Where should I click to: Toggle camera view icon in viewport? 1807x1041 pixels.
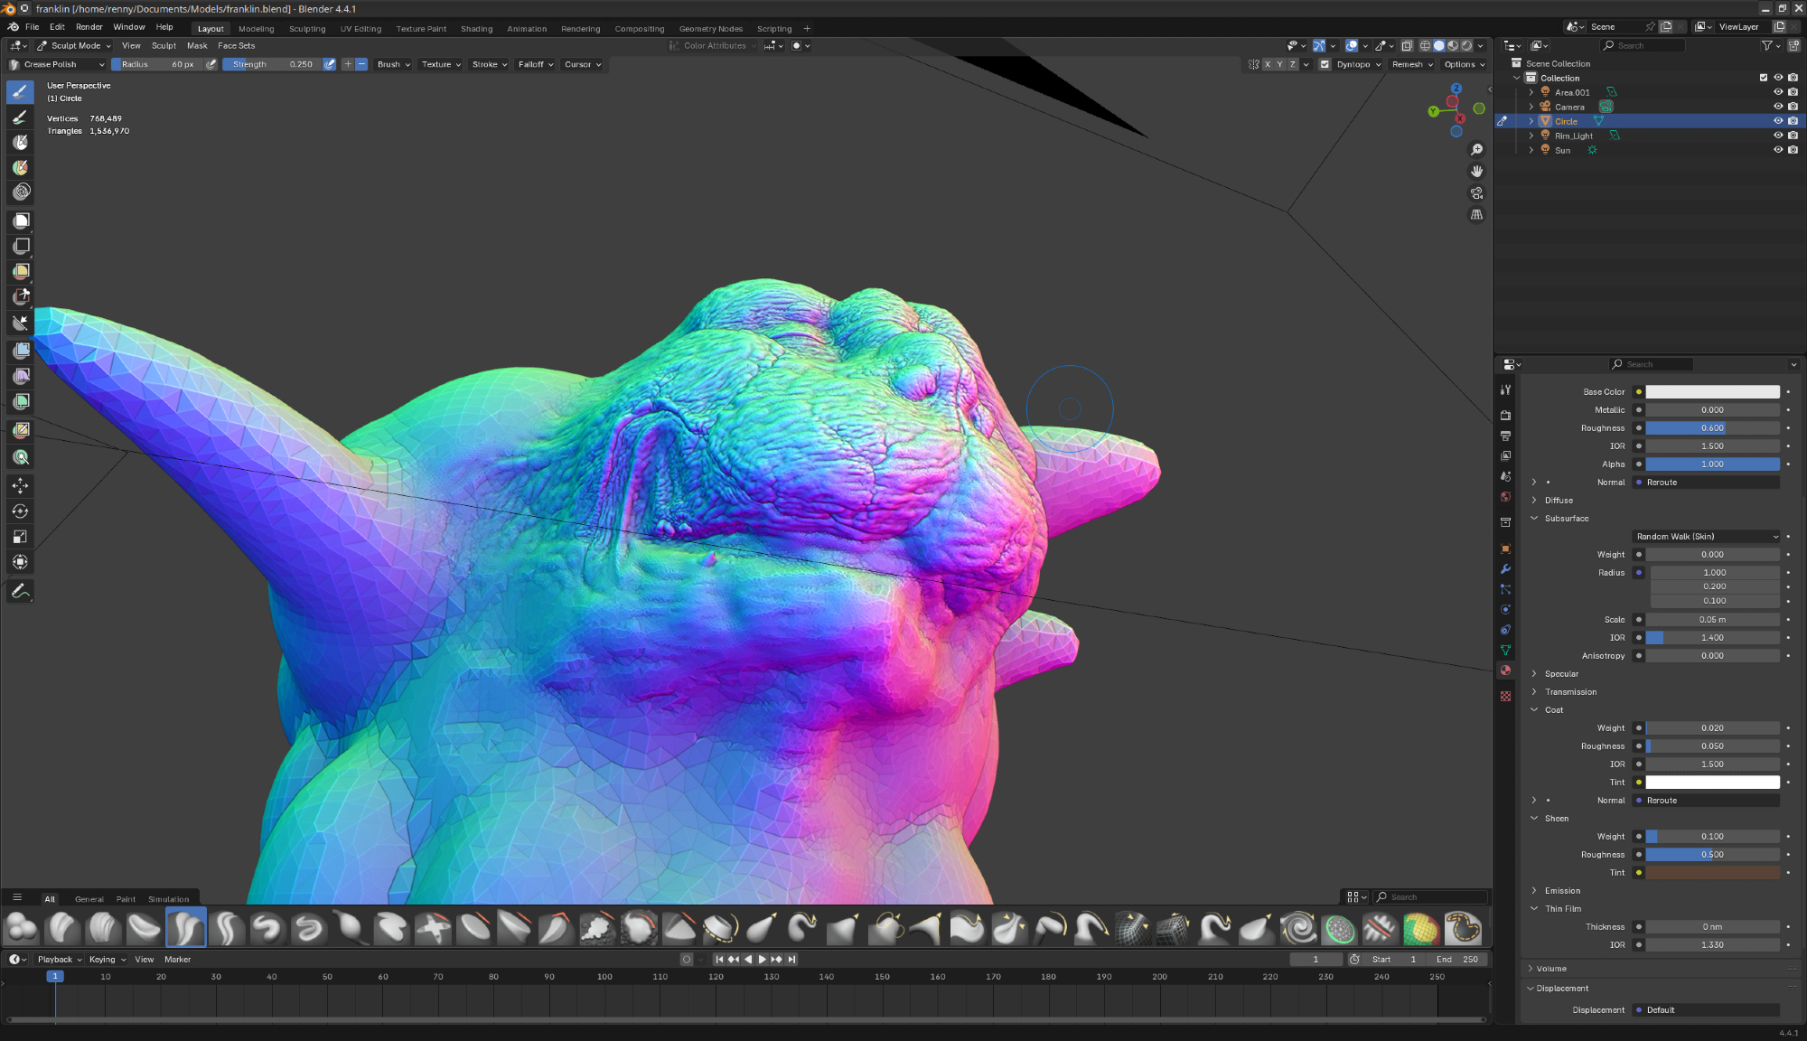(x=1477, y=193)
